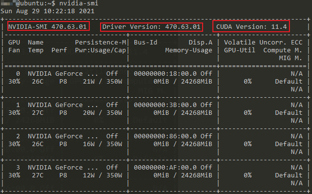Click bus ID 00000000:AF:00.0 for GPU 3
The image size is (312, 194).
pyautogui.click(x=165, y=168)
